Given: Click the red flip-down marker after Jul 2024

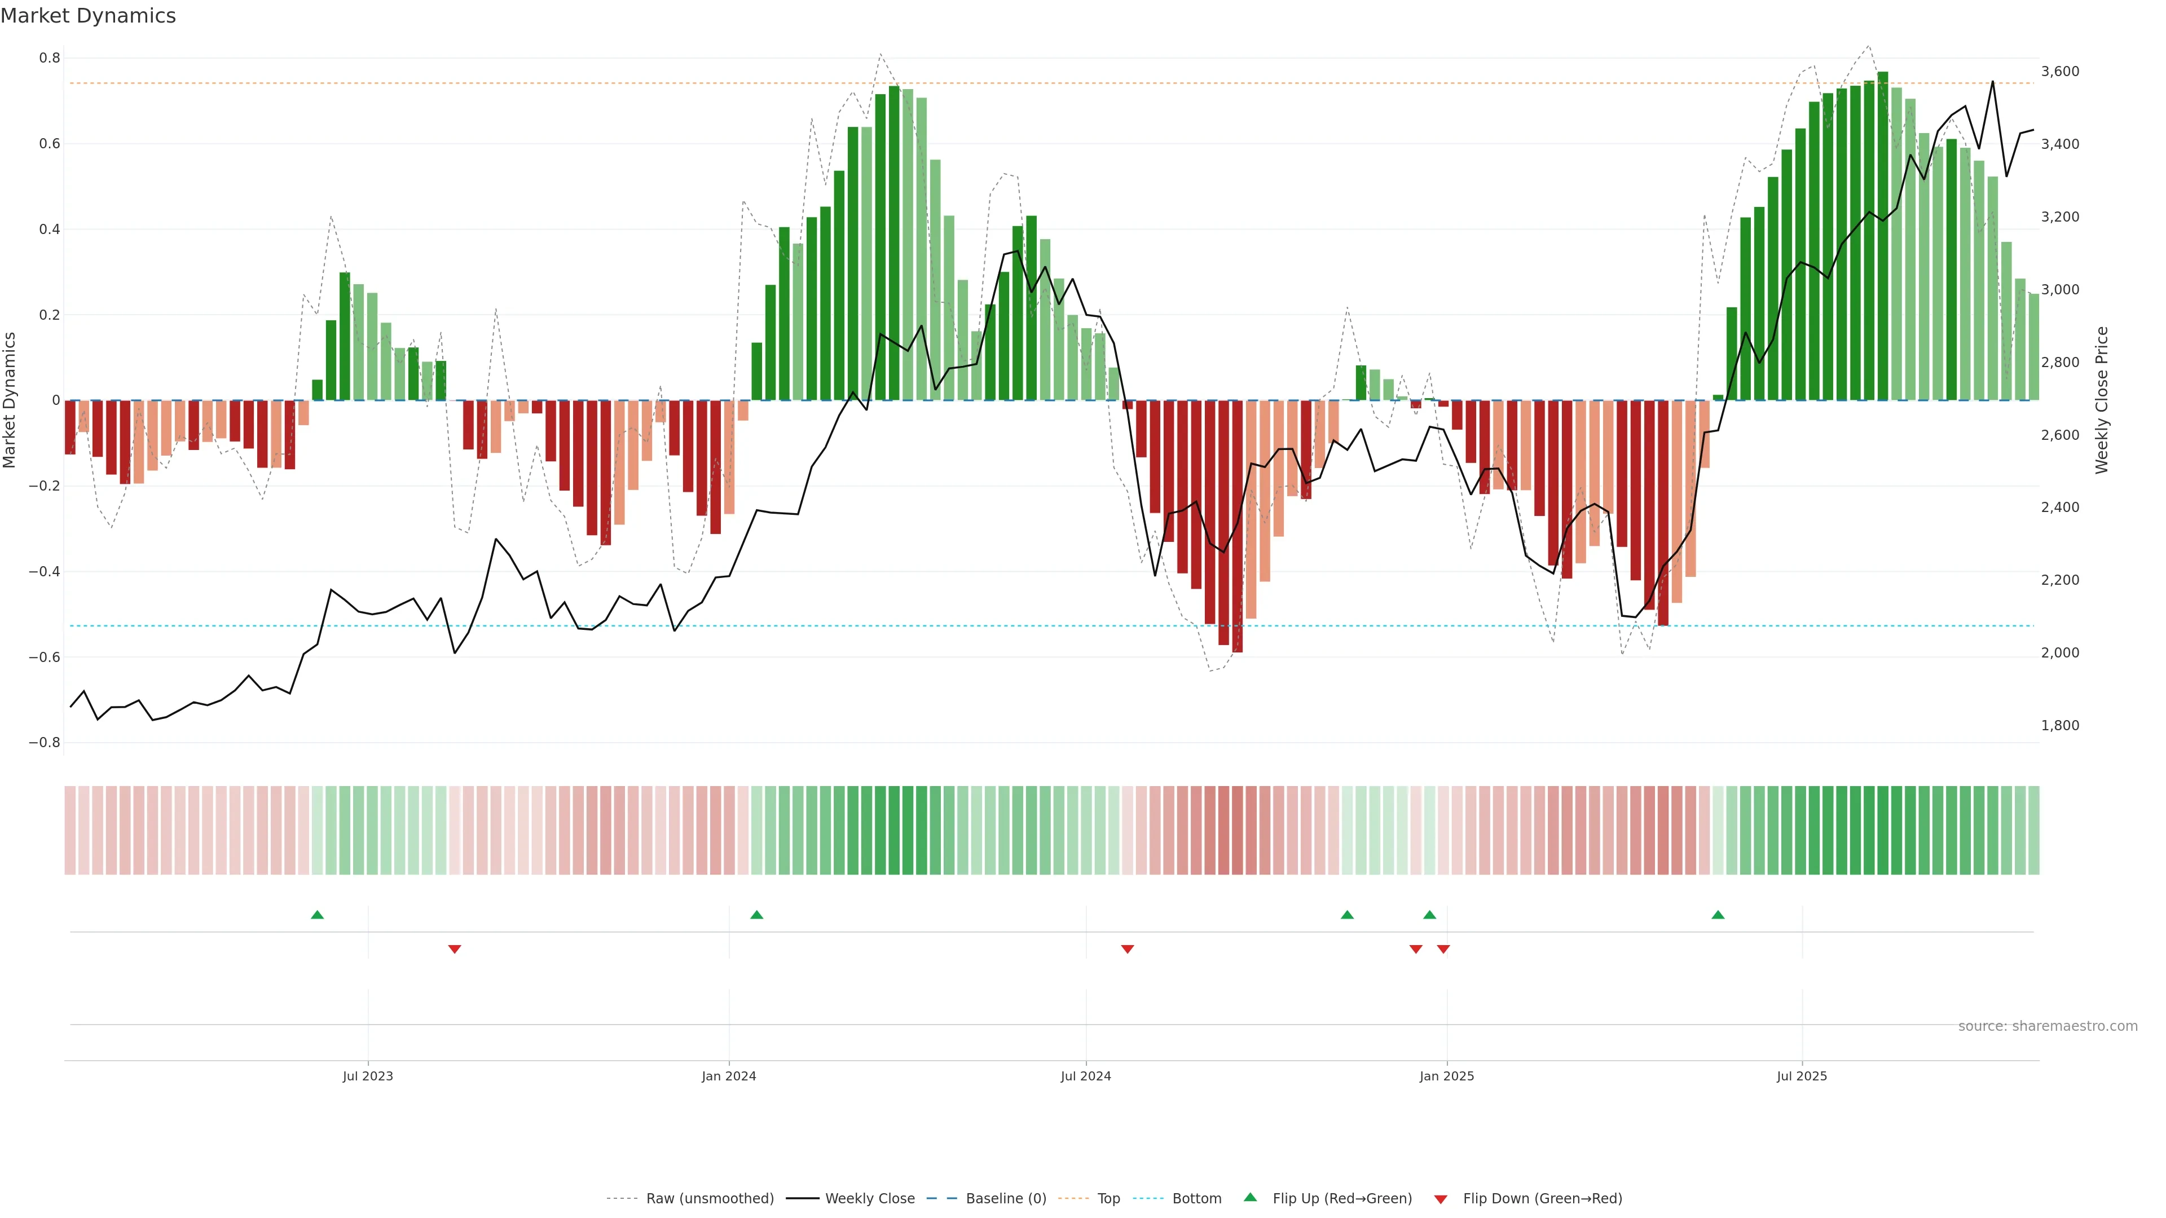Looking at the screenshot, I should pos(1128,949).
